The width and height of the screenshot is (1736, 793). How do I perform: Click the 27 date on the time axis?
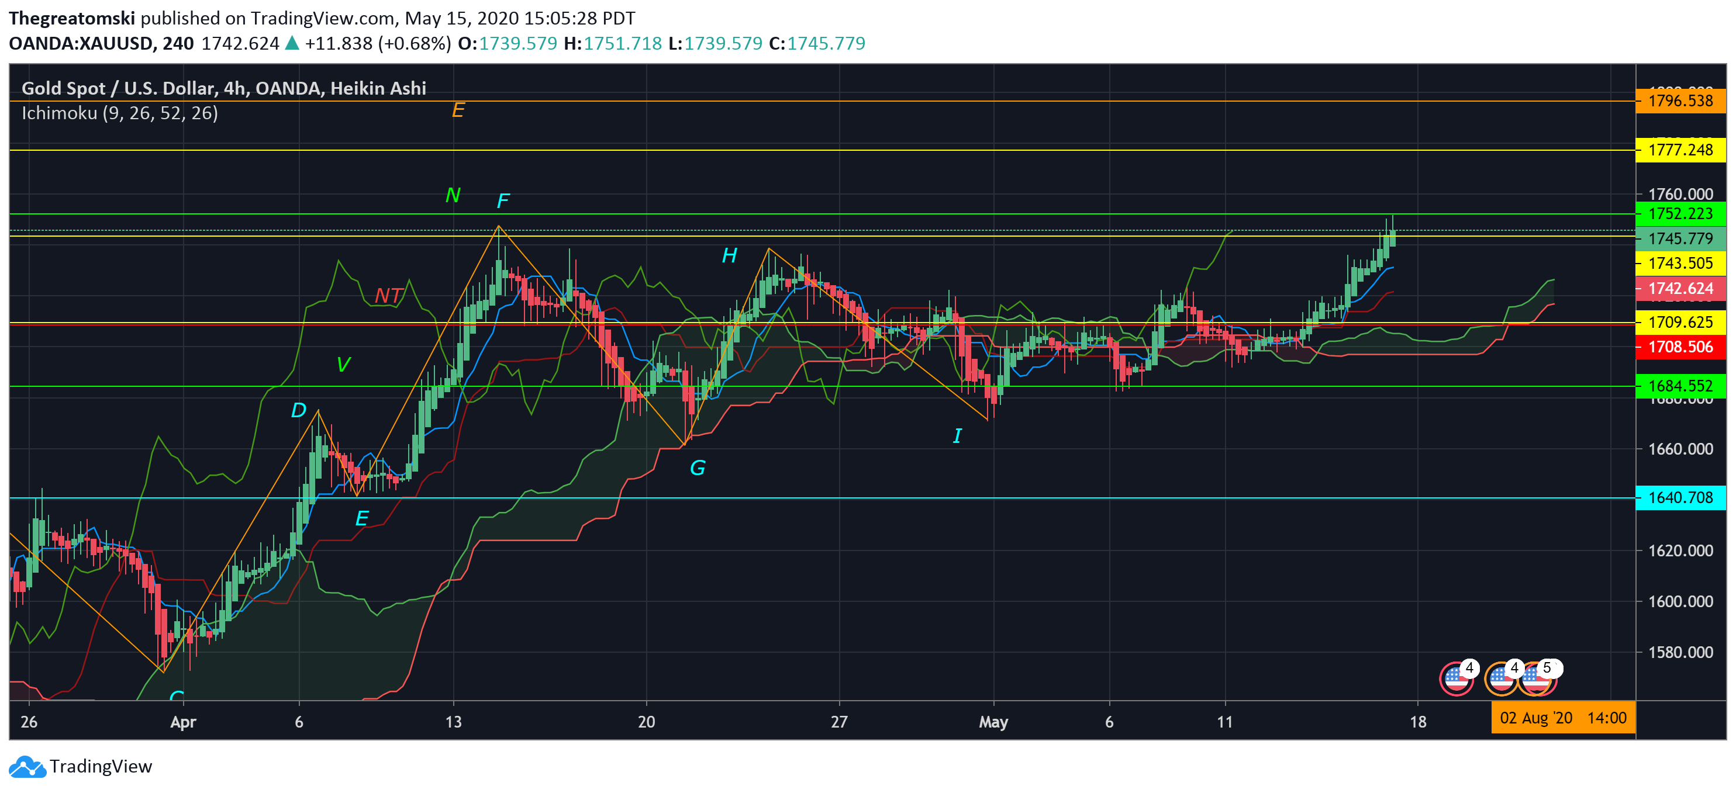coord(839,722)
